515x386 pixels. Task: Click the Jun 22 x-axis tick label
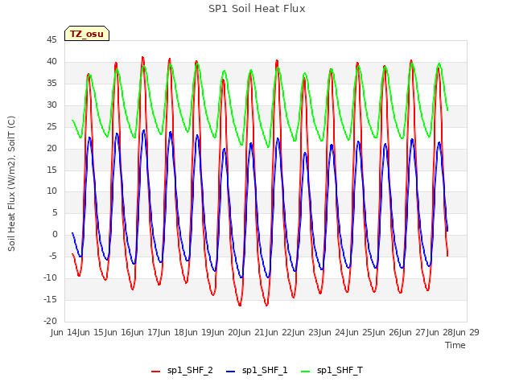279,332
